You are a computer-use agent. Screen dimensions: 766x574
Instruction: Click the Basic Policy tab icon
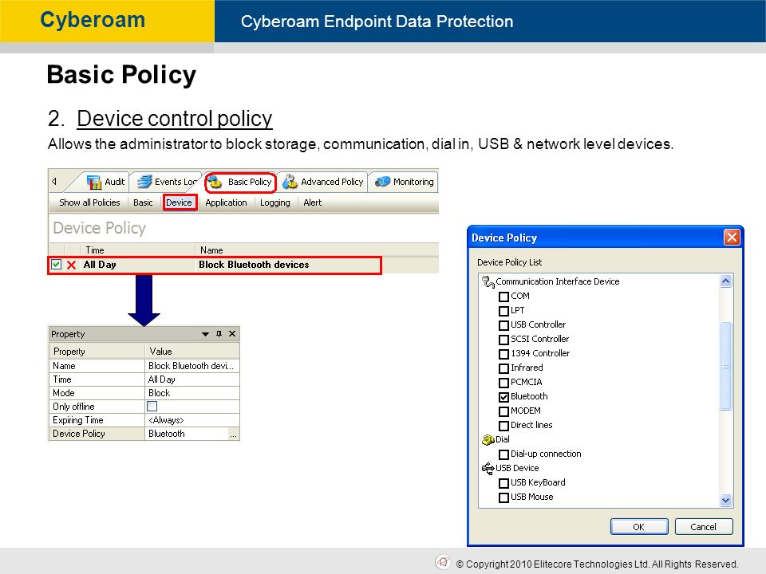tap(215, 183)
